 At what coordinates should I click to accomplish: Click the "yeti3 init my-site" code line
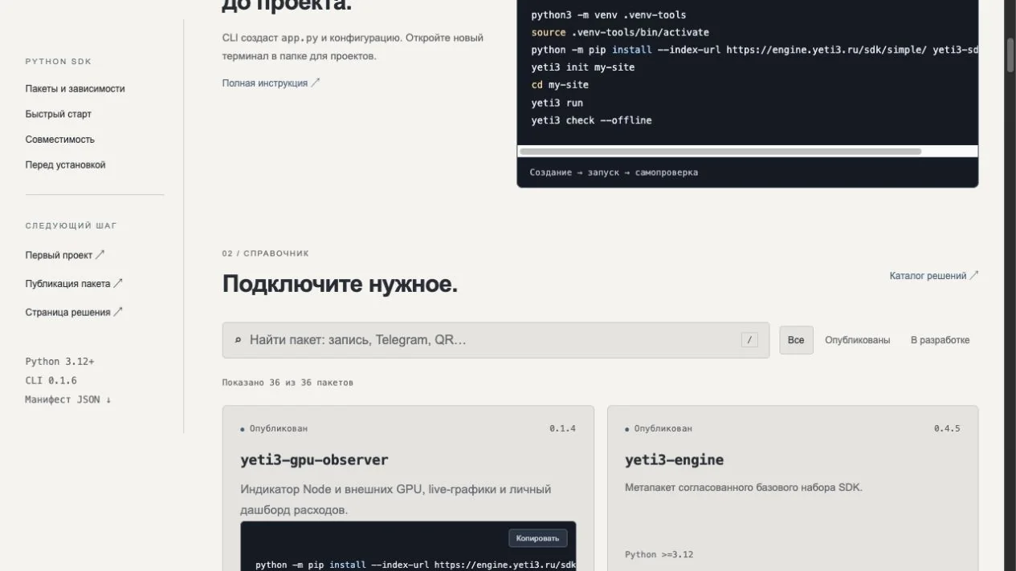pos(583,67)
